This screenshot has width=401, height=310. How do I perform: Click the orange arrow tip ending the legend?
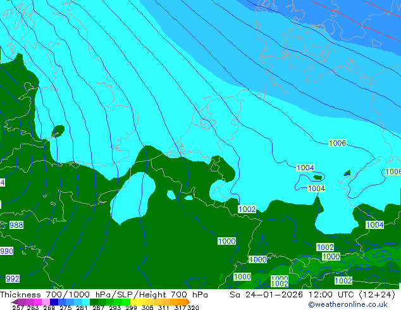(x=188, y=302)
